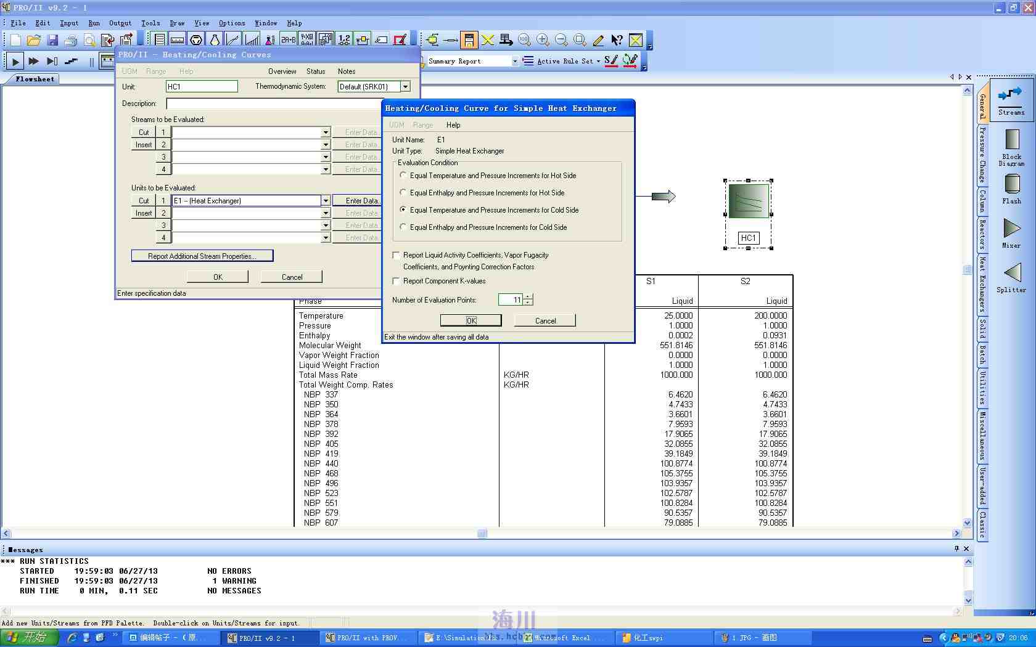
Task: Expand the Active Rule Set dropdown
Action: (598, 61)
